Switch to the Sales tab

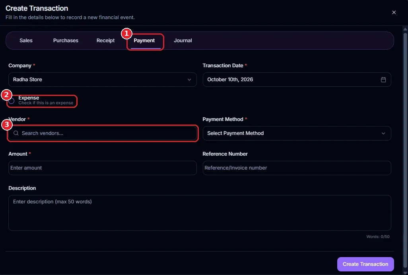click(x=26, y=40)
